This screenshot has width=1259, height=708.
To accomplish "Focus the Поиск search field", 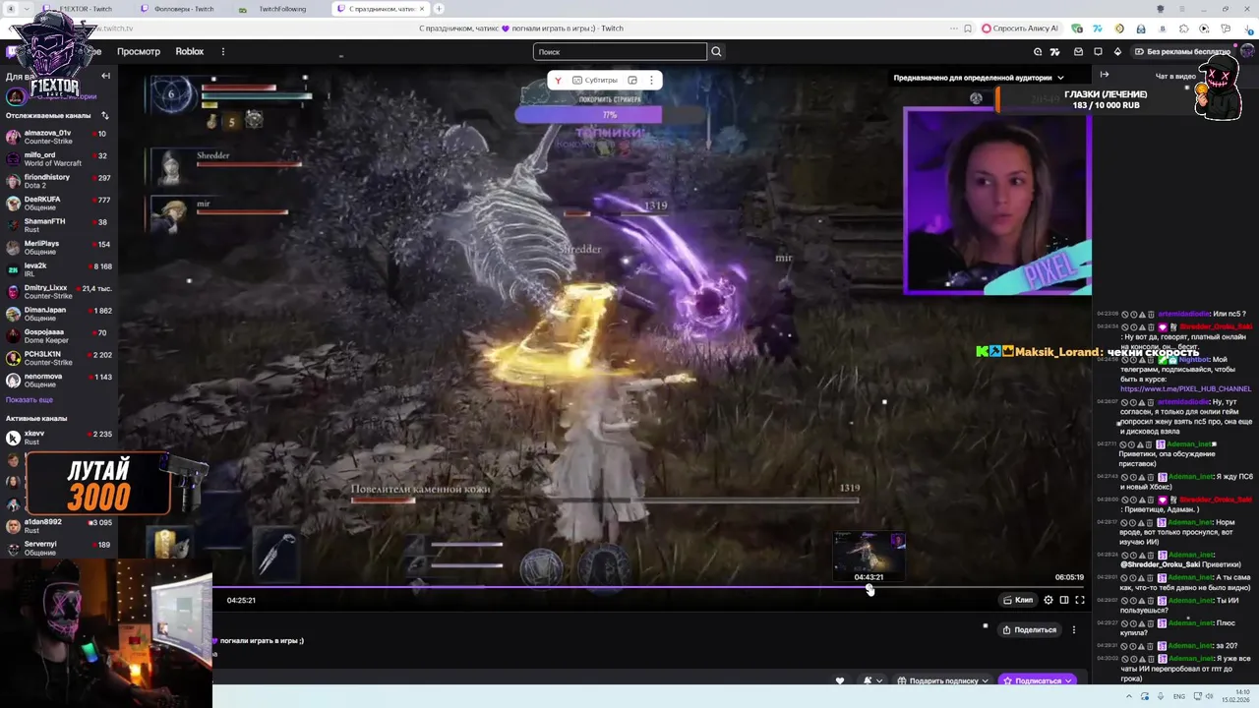I will pyautogui.click(x=620, y=52).
